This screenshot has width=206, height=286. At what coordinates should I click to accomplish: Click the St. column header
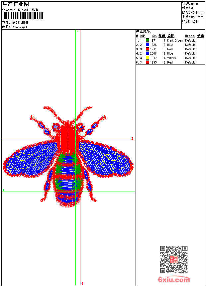tap(154, 36)
